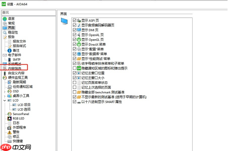Uncheck the 显示 ASPI 页 checkbox

[x=74, y=21]
